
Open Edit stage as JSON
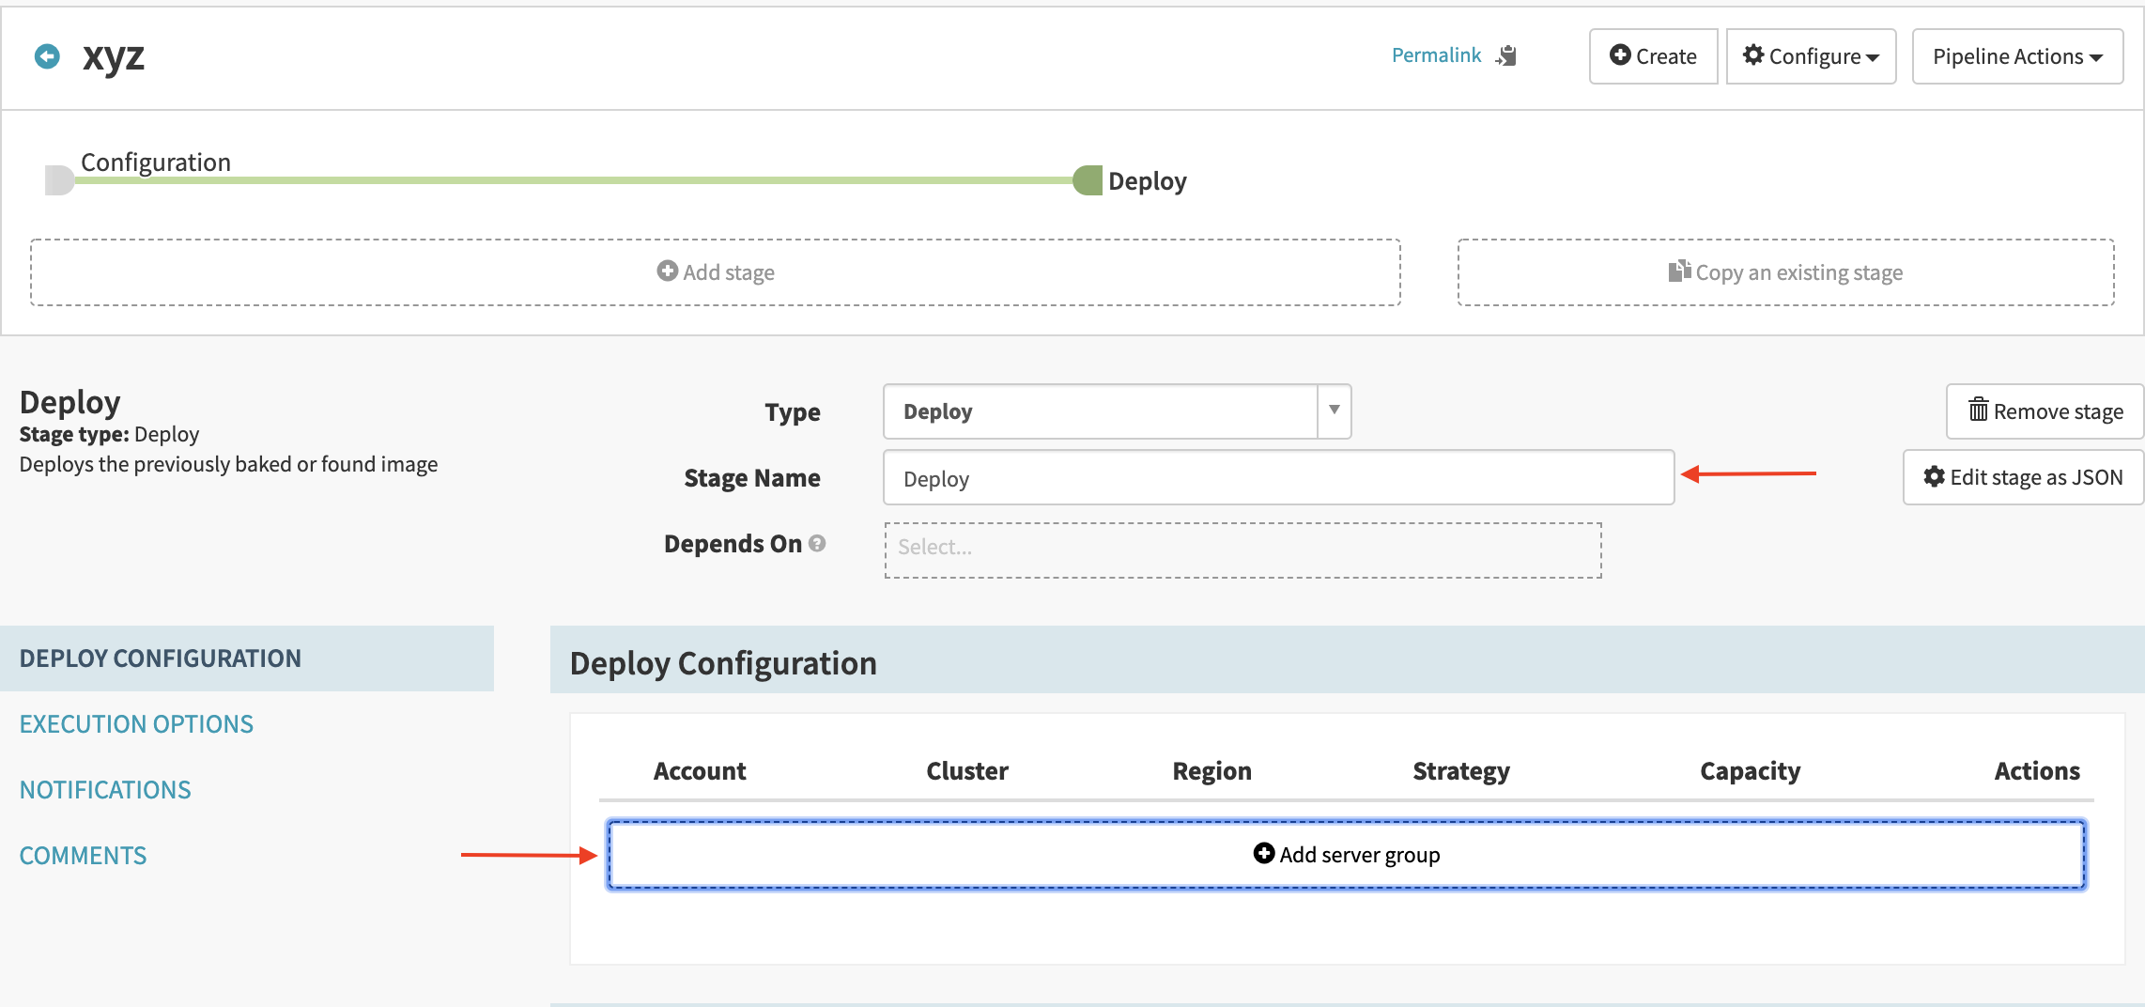[2023, 477]
